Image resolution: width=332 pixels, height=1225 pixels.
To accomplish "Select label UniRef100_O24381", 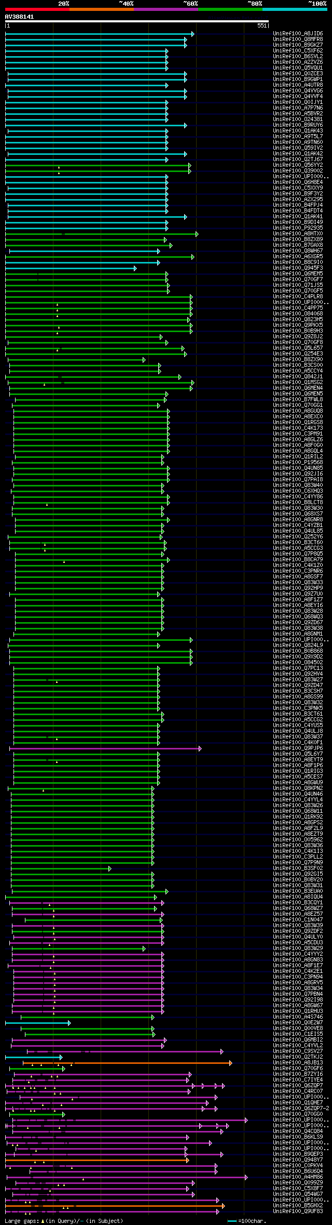I will click(x=298, y=120).
